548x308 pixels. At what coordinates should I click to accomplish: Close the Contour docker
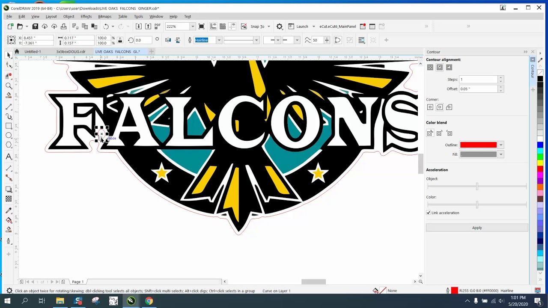(533, 52)
